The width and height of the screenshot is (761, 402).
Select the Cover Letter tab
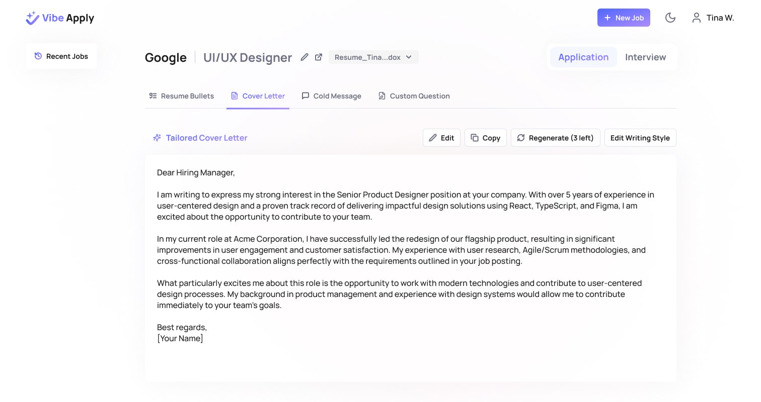pos(258,96)
